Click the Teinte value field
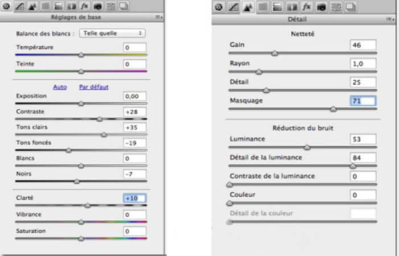Image resolution: width=399 pixels, height=256 pixels. click(135, 64)
